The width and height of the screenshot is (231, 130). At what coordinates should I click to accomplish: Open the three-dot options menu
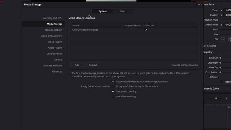pos(200,5)
